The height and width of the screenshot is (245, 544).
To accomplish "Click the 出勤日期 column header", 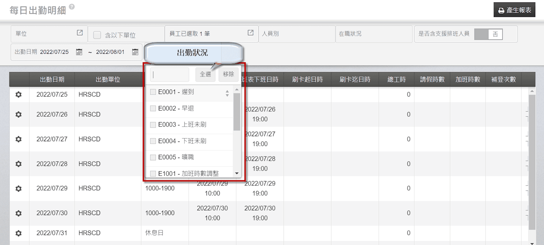I will point(52,80).
